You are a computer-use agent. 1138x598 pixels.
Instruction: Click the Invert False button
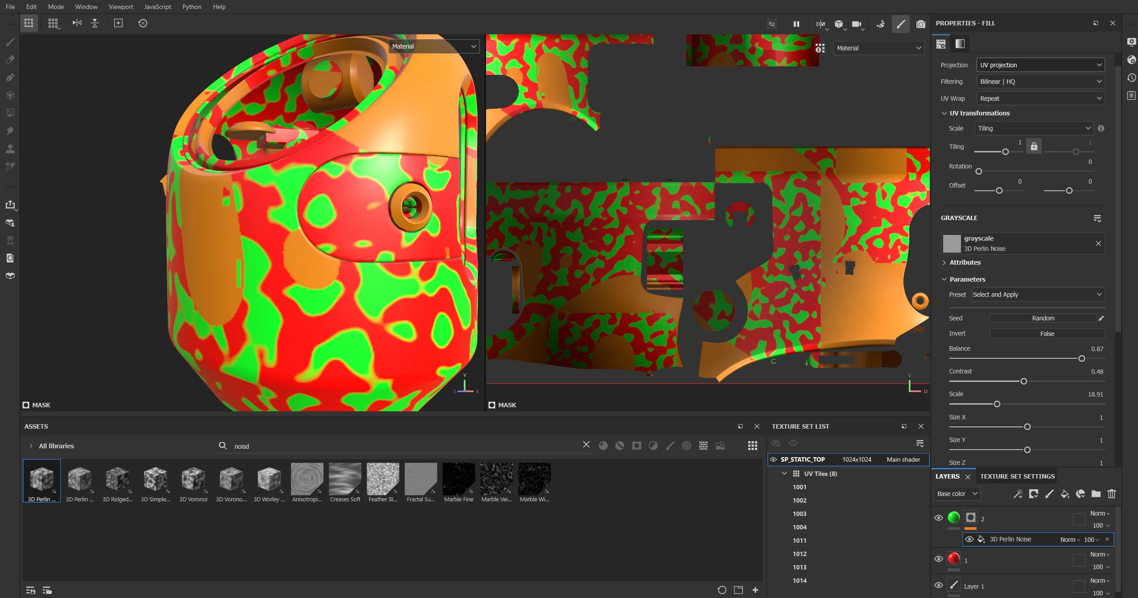tap(1047, 334)
